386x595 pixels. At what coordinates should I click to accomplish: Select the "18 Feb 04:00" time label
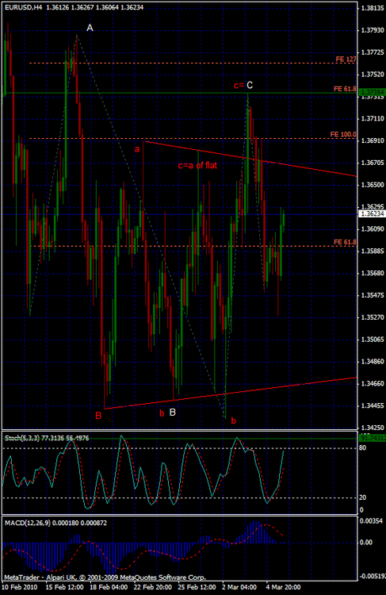pyautogui.click(x=109, y=587)
